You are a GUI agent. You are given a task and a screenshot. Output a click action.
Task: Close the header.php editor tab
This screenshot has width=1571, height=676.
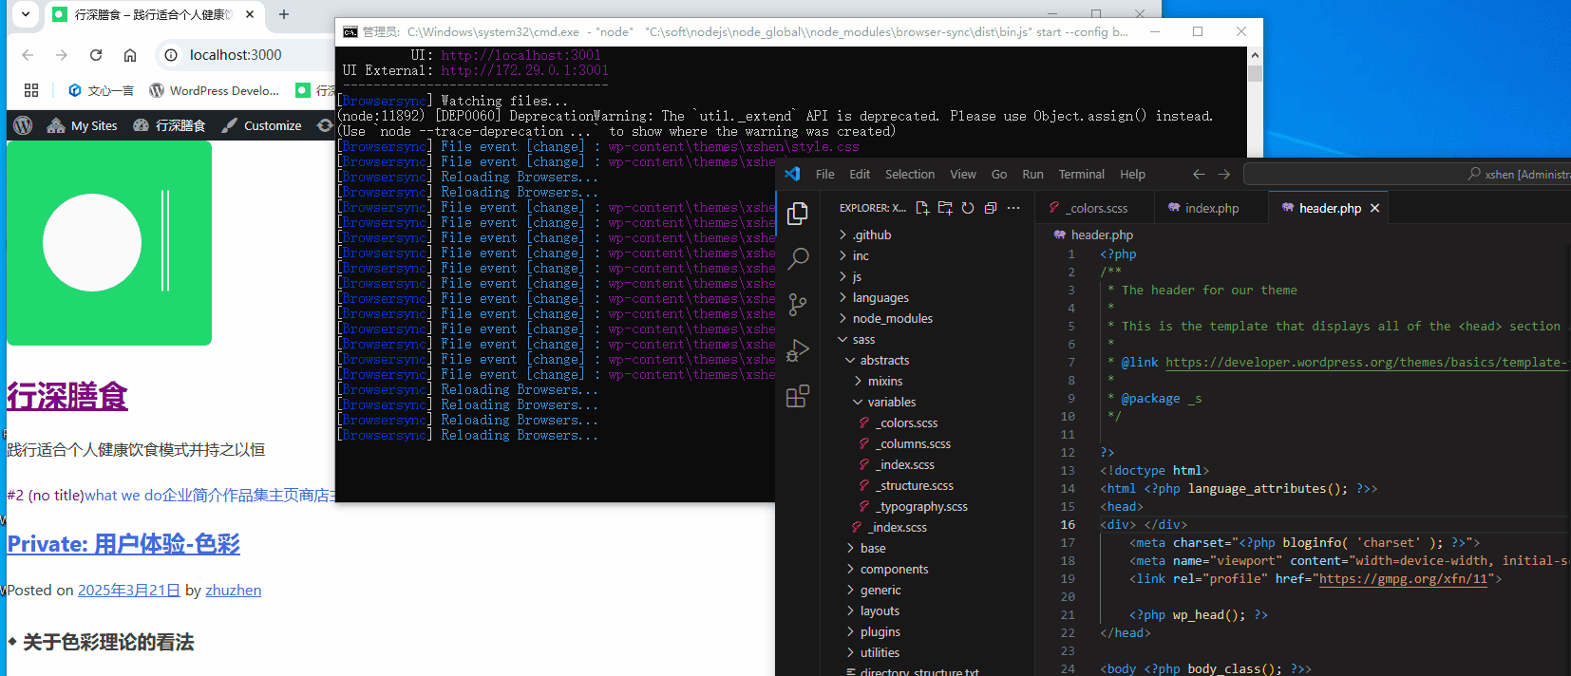(x=1374, y=208)
